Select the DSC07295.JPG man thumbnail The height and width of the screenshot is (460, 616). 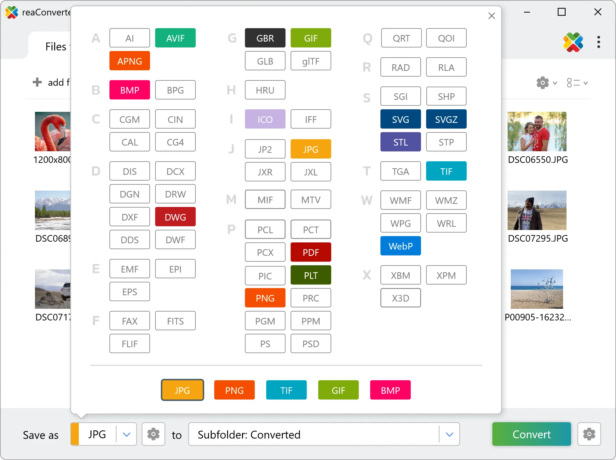point(537,210)
